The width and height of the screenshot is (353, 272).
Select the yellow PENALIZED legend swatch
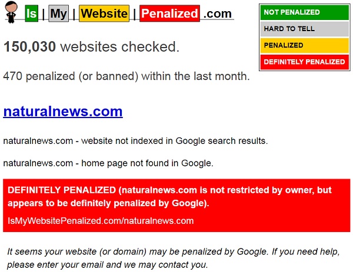[x=304, y=45]
